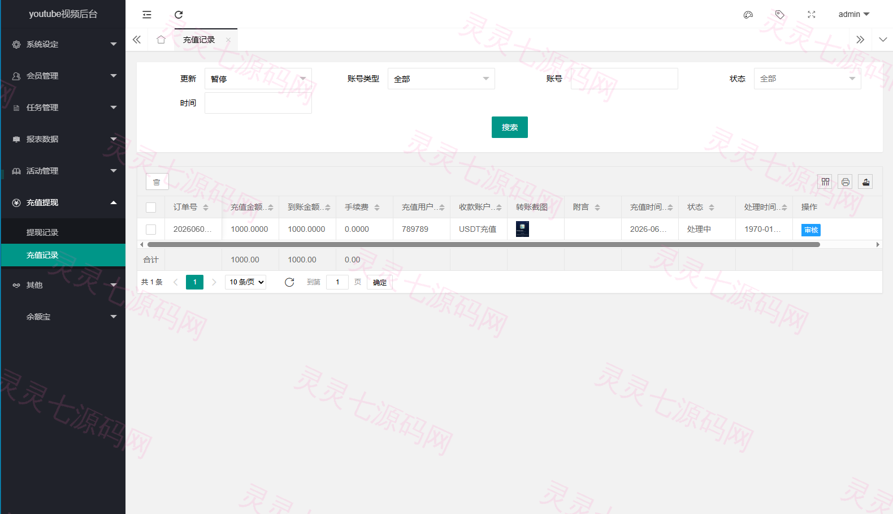The image size is (893, 514).
Task: Expand the 任务管理 sidebar menu
Action: pos(63,107)
